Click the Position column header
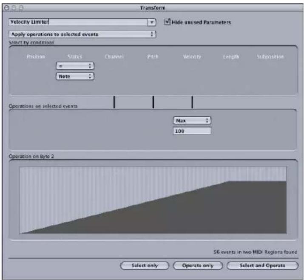Image resolution: width=304 pixels, height=280 pixels. click(36, 57)
